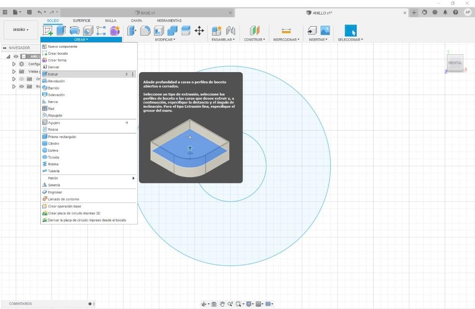Click the New Component assemble icon
475x309 pixels.
click(216, 30)
